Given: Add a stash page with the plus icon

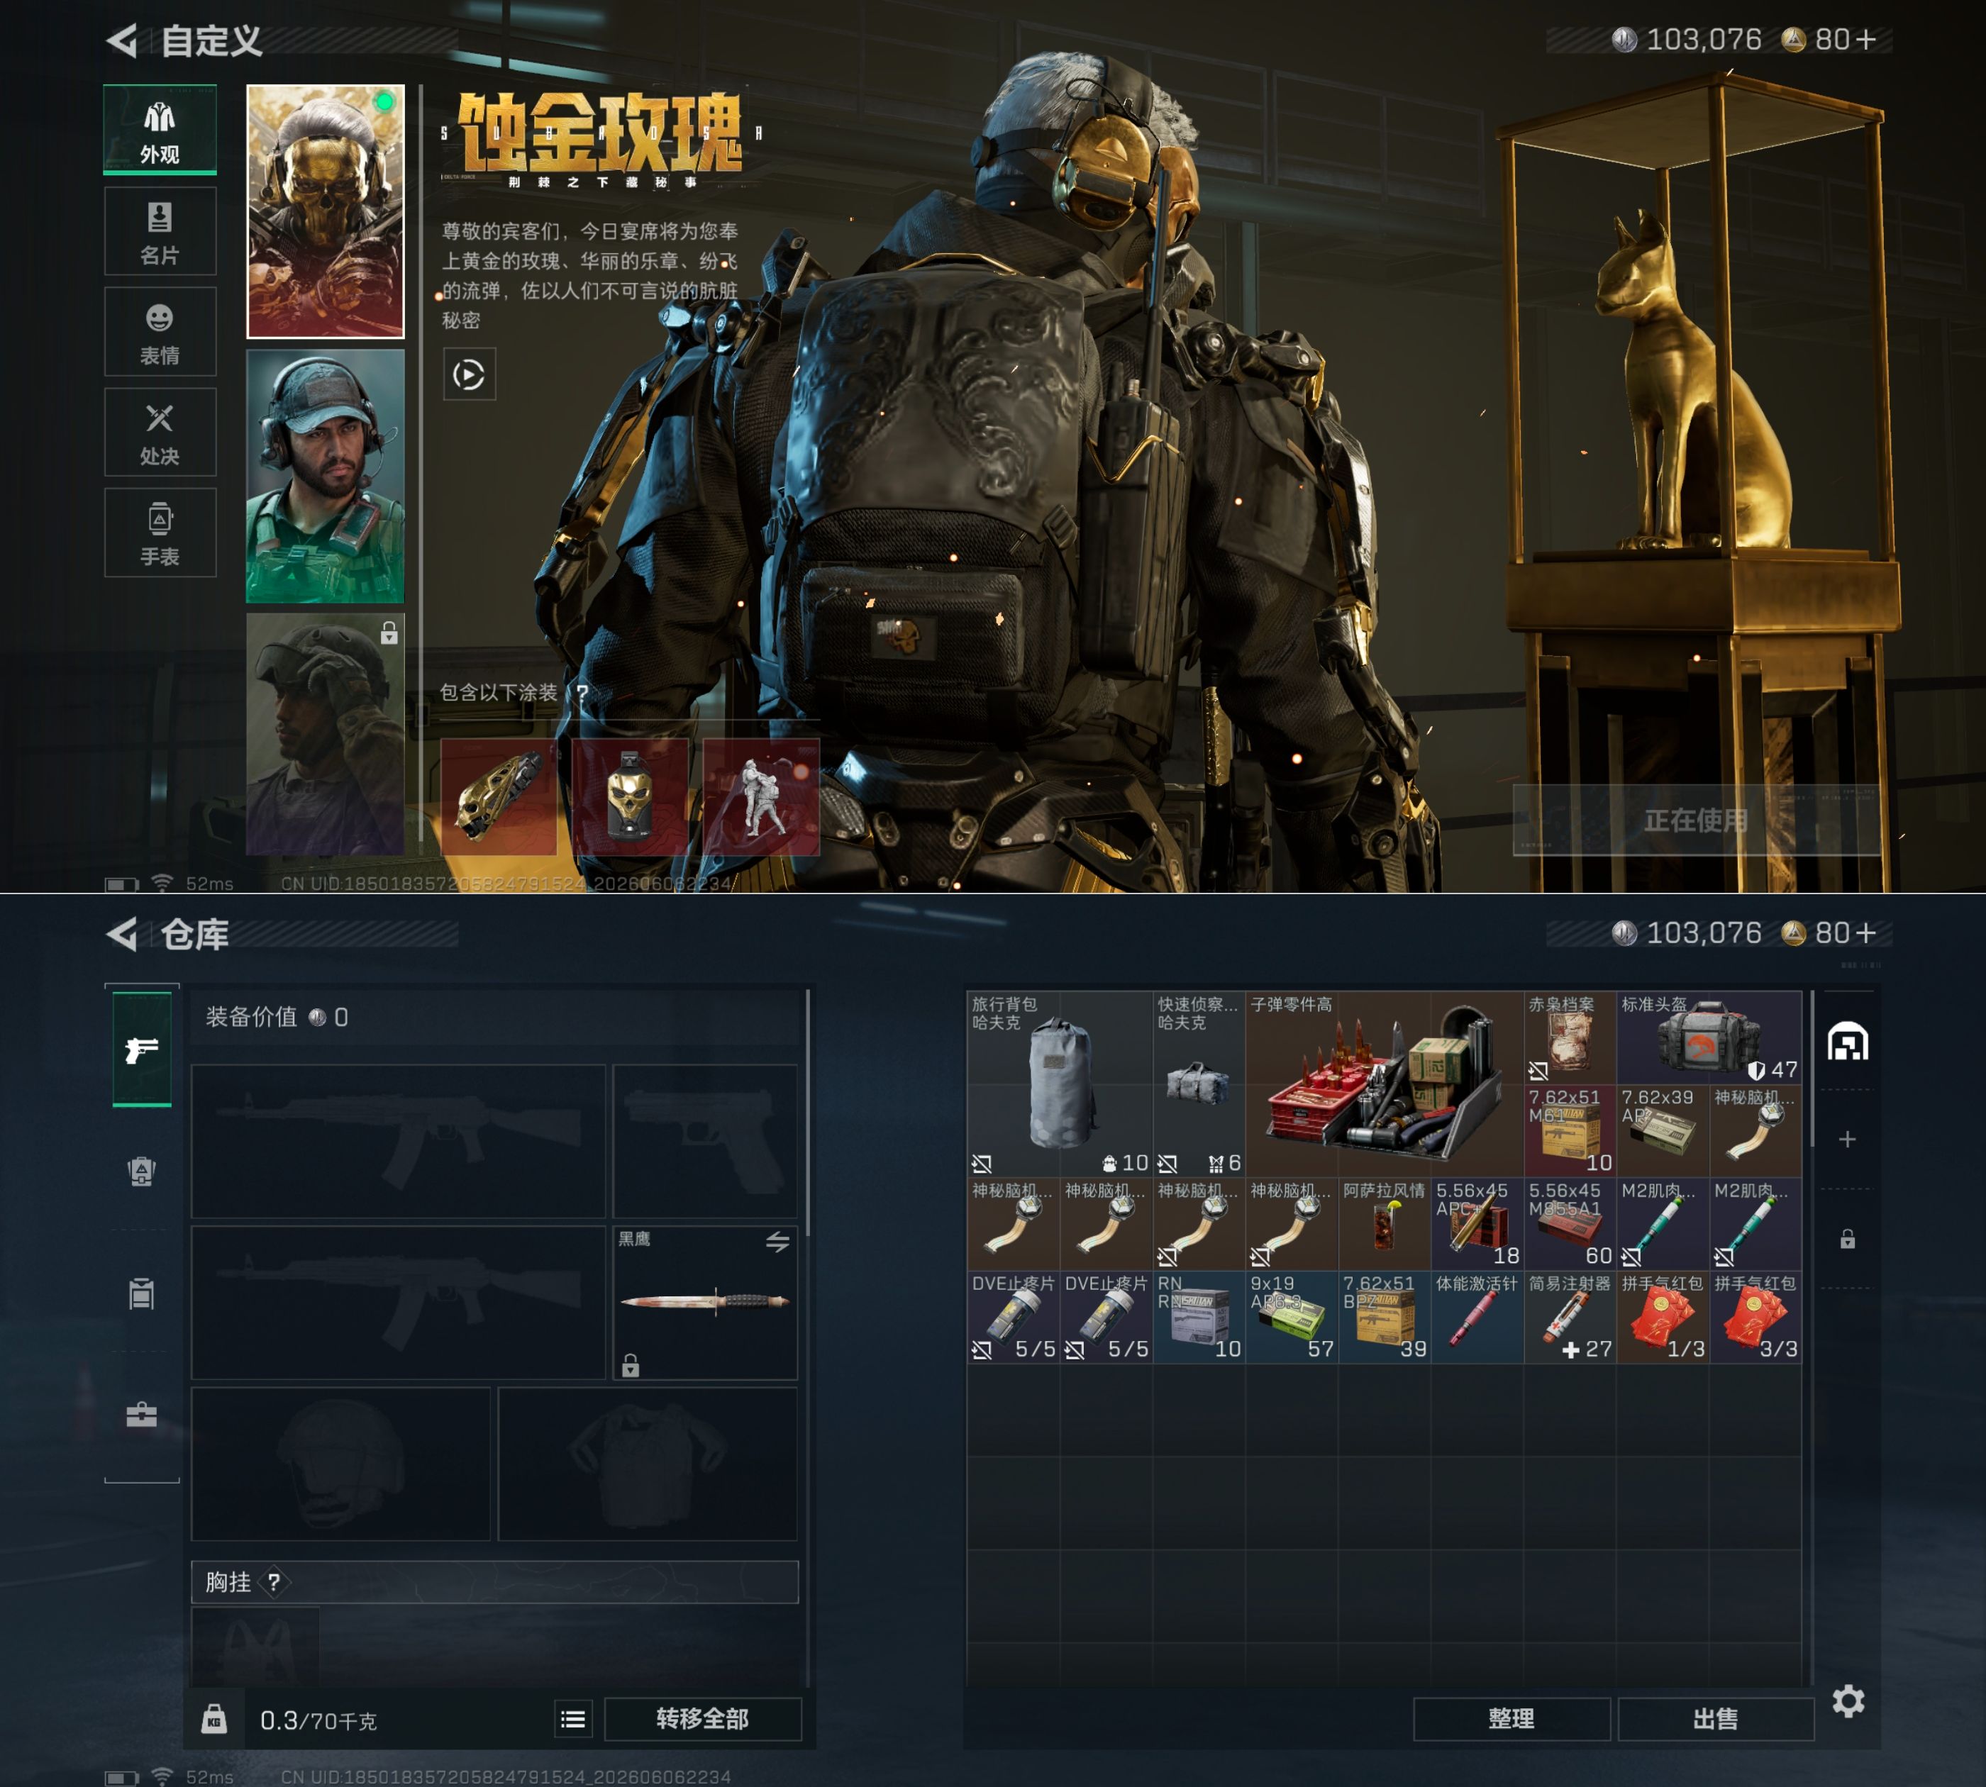Looking at the screenshot, I should pyautogui.click(x=1848, y=1139).
